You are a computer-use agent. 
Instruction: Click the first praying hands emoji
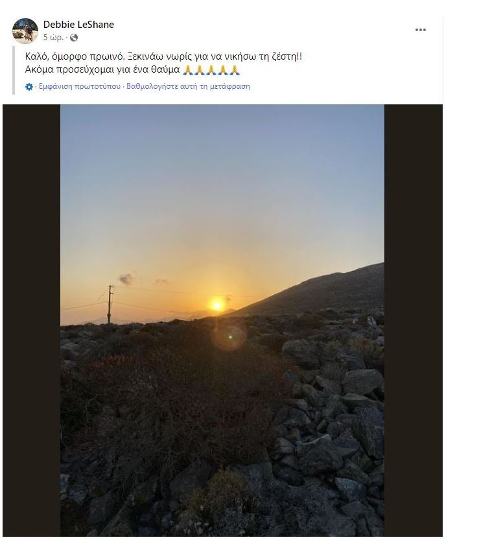[189, 69]
